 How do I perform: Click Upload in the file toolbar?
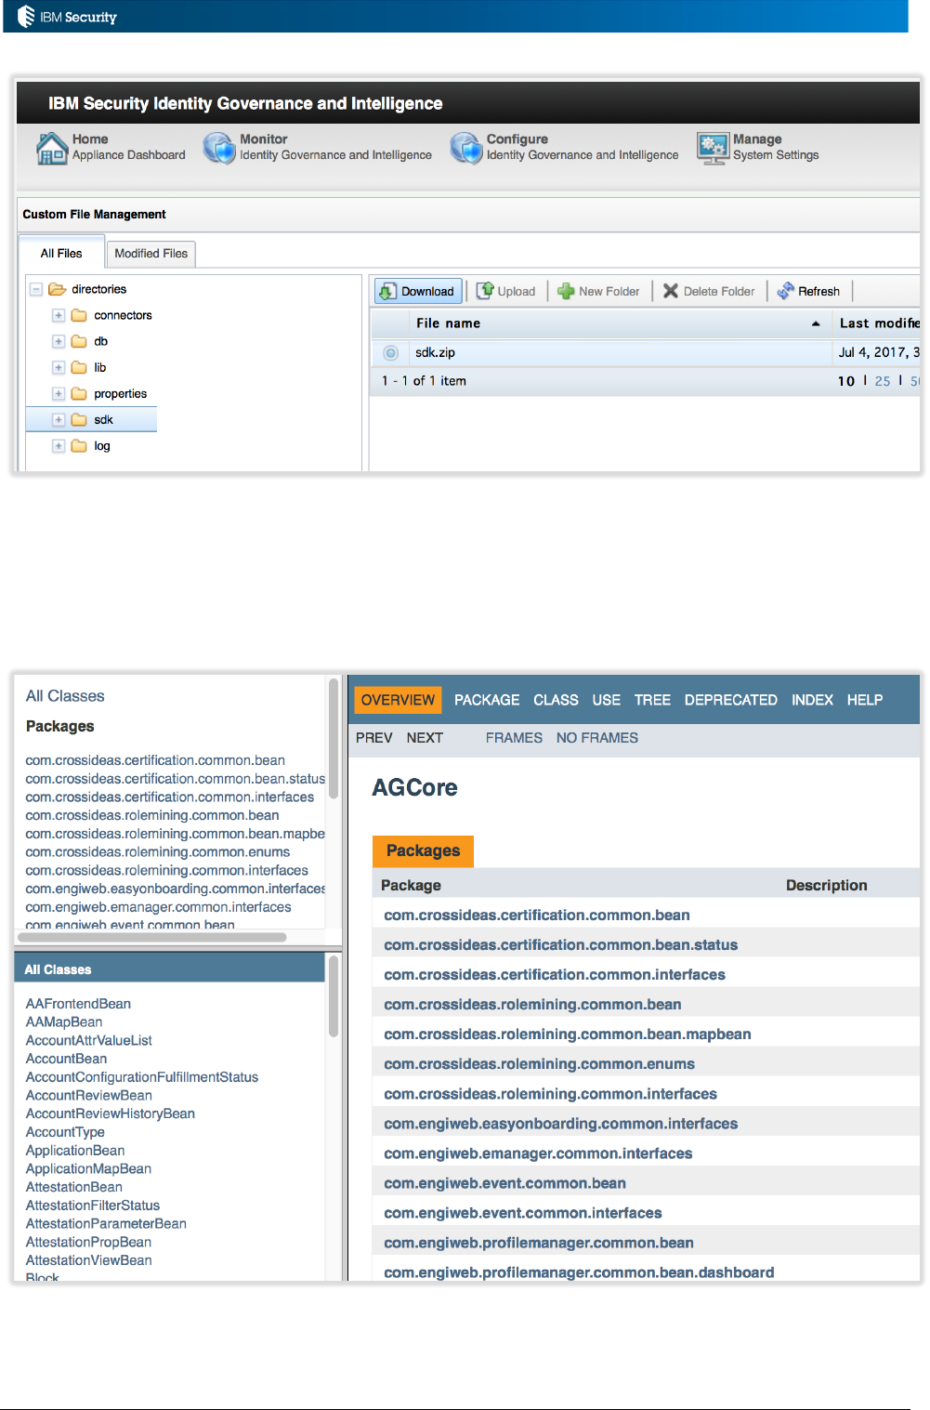tap(506, 291)
